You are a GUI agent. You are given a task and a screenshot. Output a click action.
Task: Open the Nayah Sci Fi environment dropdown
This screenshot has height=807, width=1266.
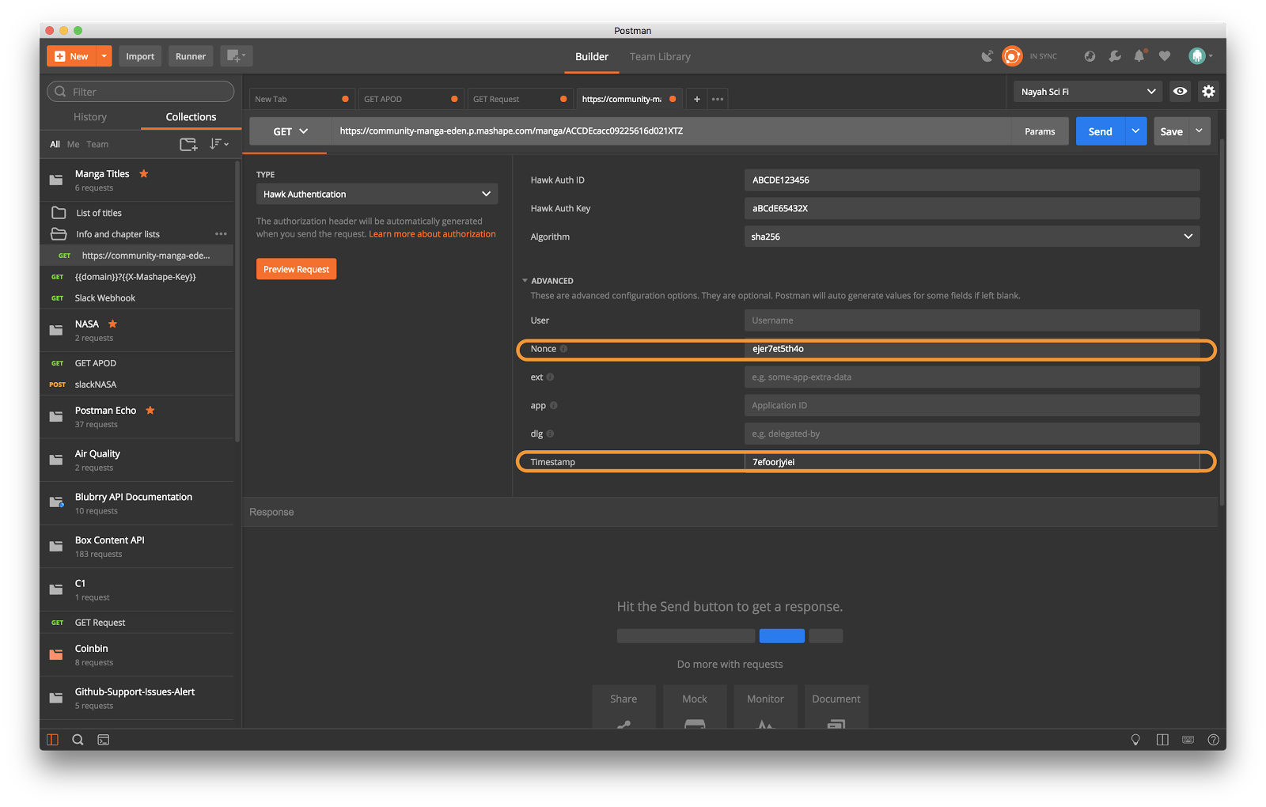pyautogui.click(x=1088, y=92)
